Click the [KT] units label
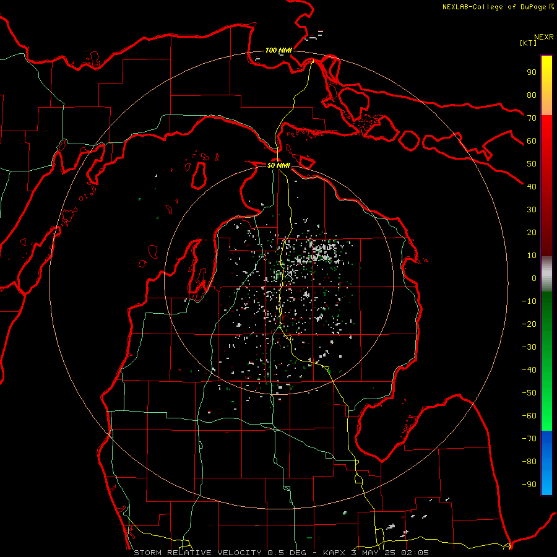 528,43
